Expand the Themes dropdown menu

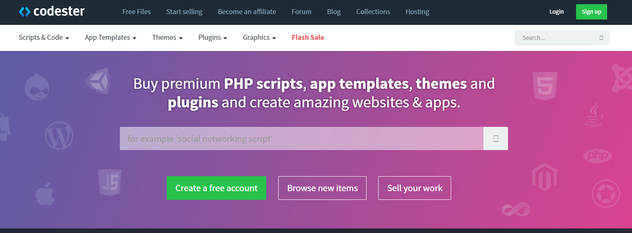168,37
